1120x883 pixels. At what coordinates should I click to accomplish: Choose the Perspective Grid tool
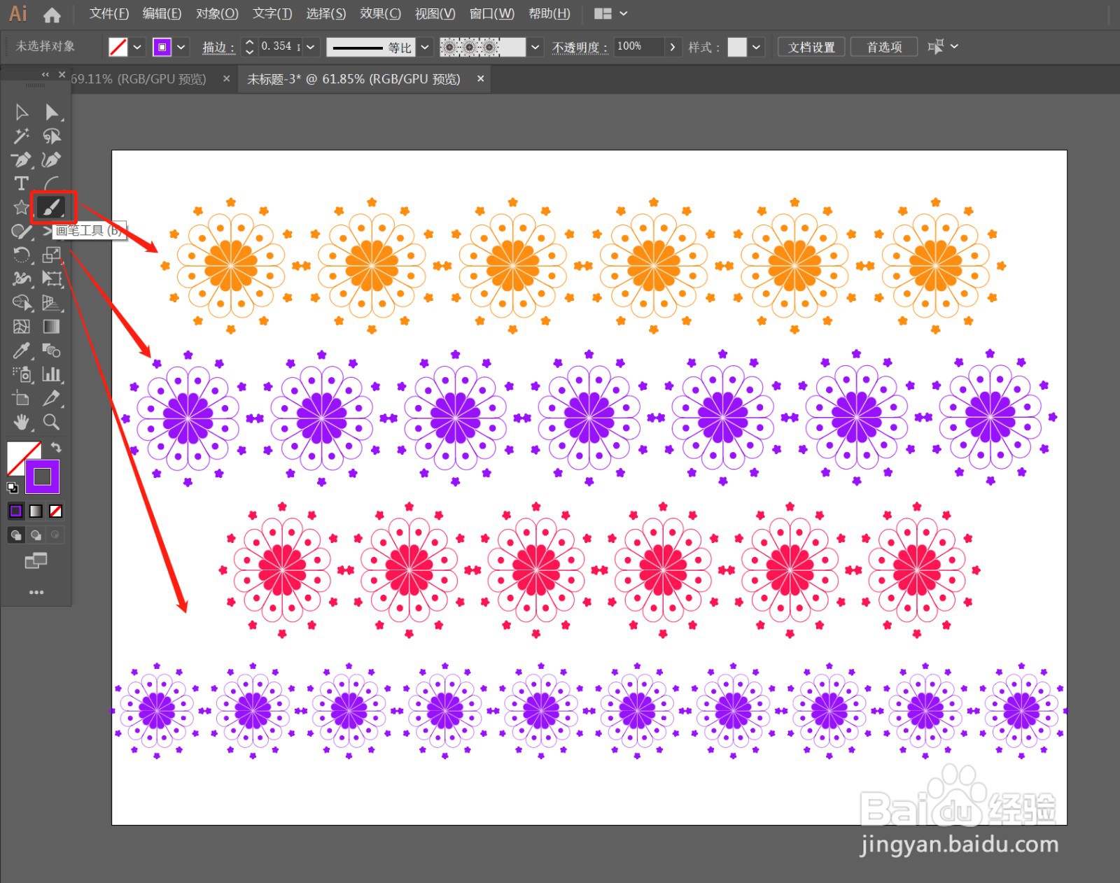click(51, 302)
